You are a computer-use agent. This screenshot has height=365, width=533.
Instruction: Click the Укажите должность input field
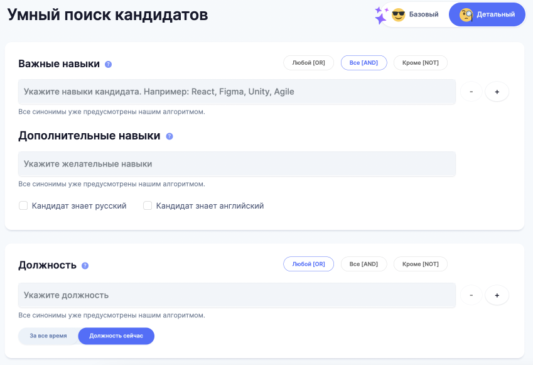coord(237,295)
